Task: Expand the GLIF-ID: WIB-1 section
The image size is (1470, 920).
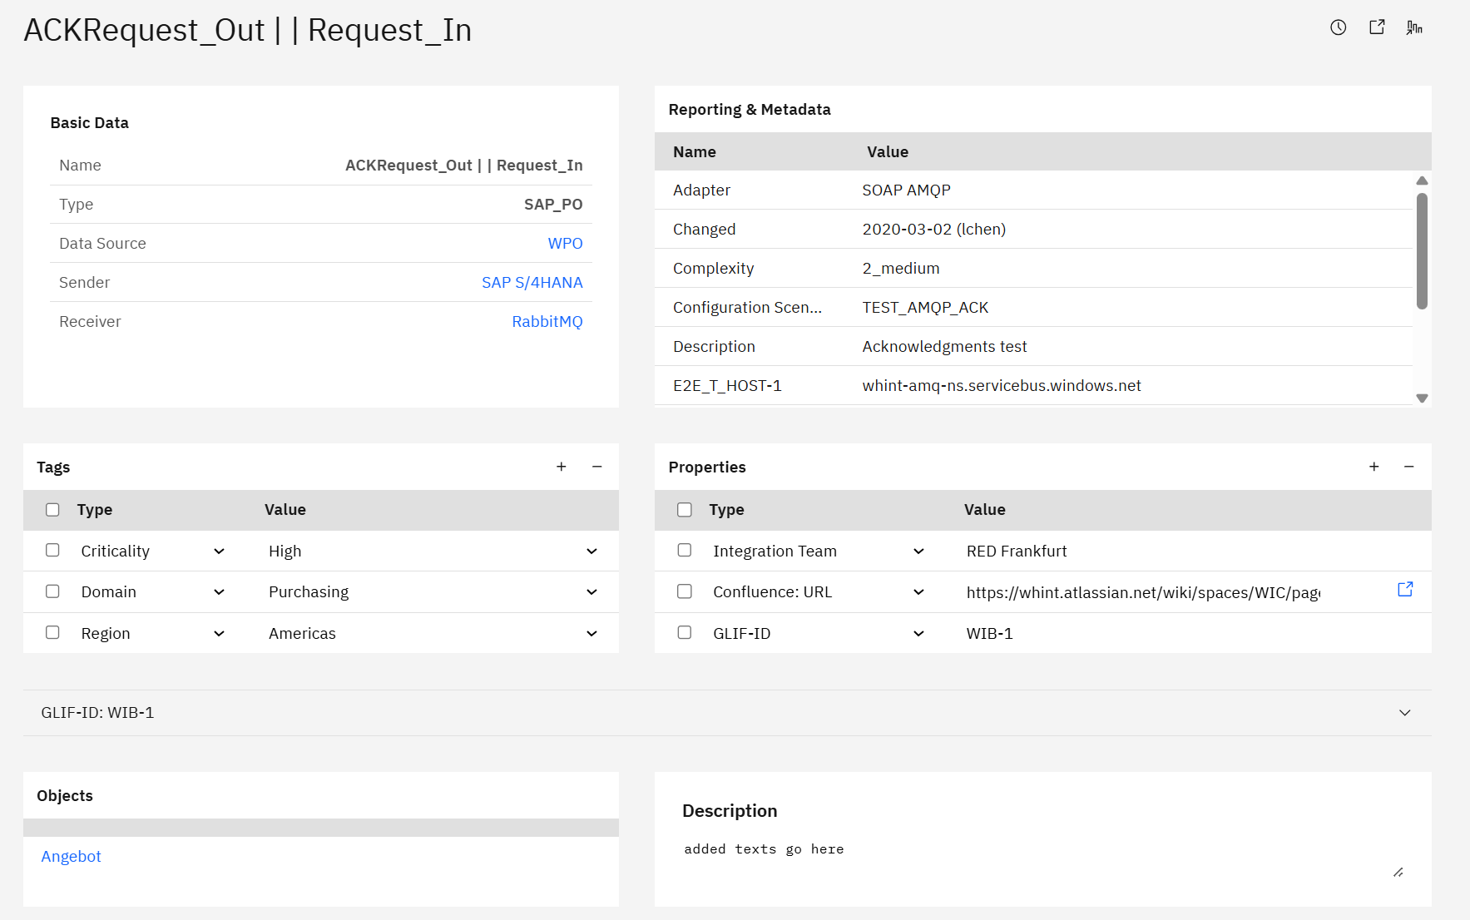Action: click(x=1404, y=713)
